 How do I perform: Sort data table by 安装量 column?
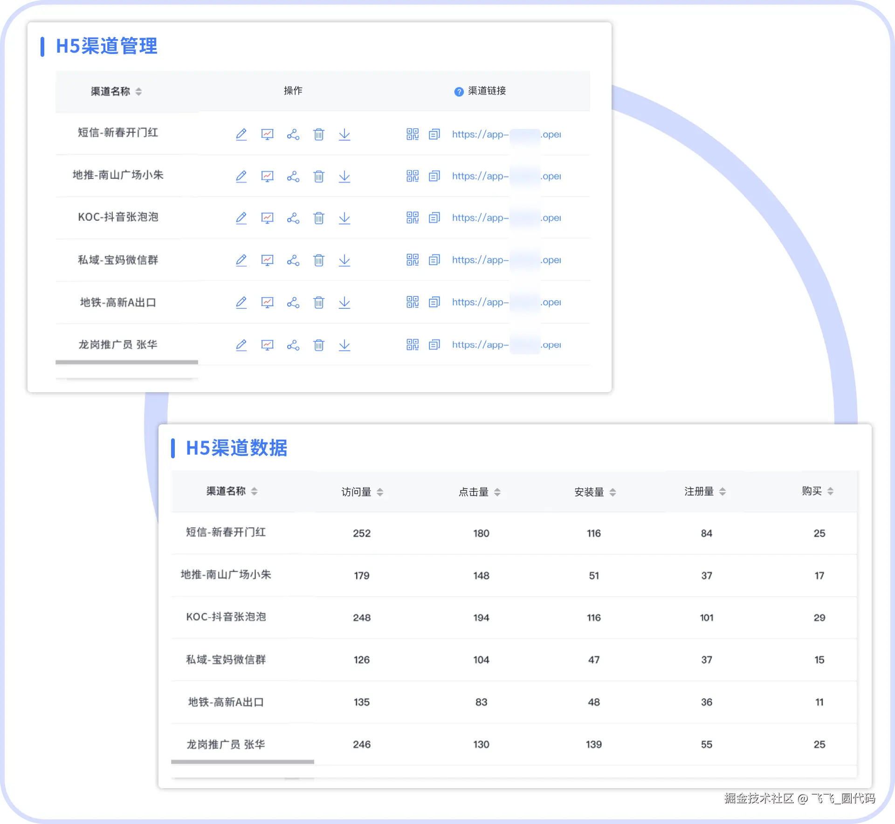tap(613, 492)
